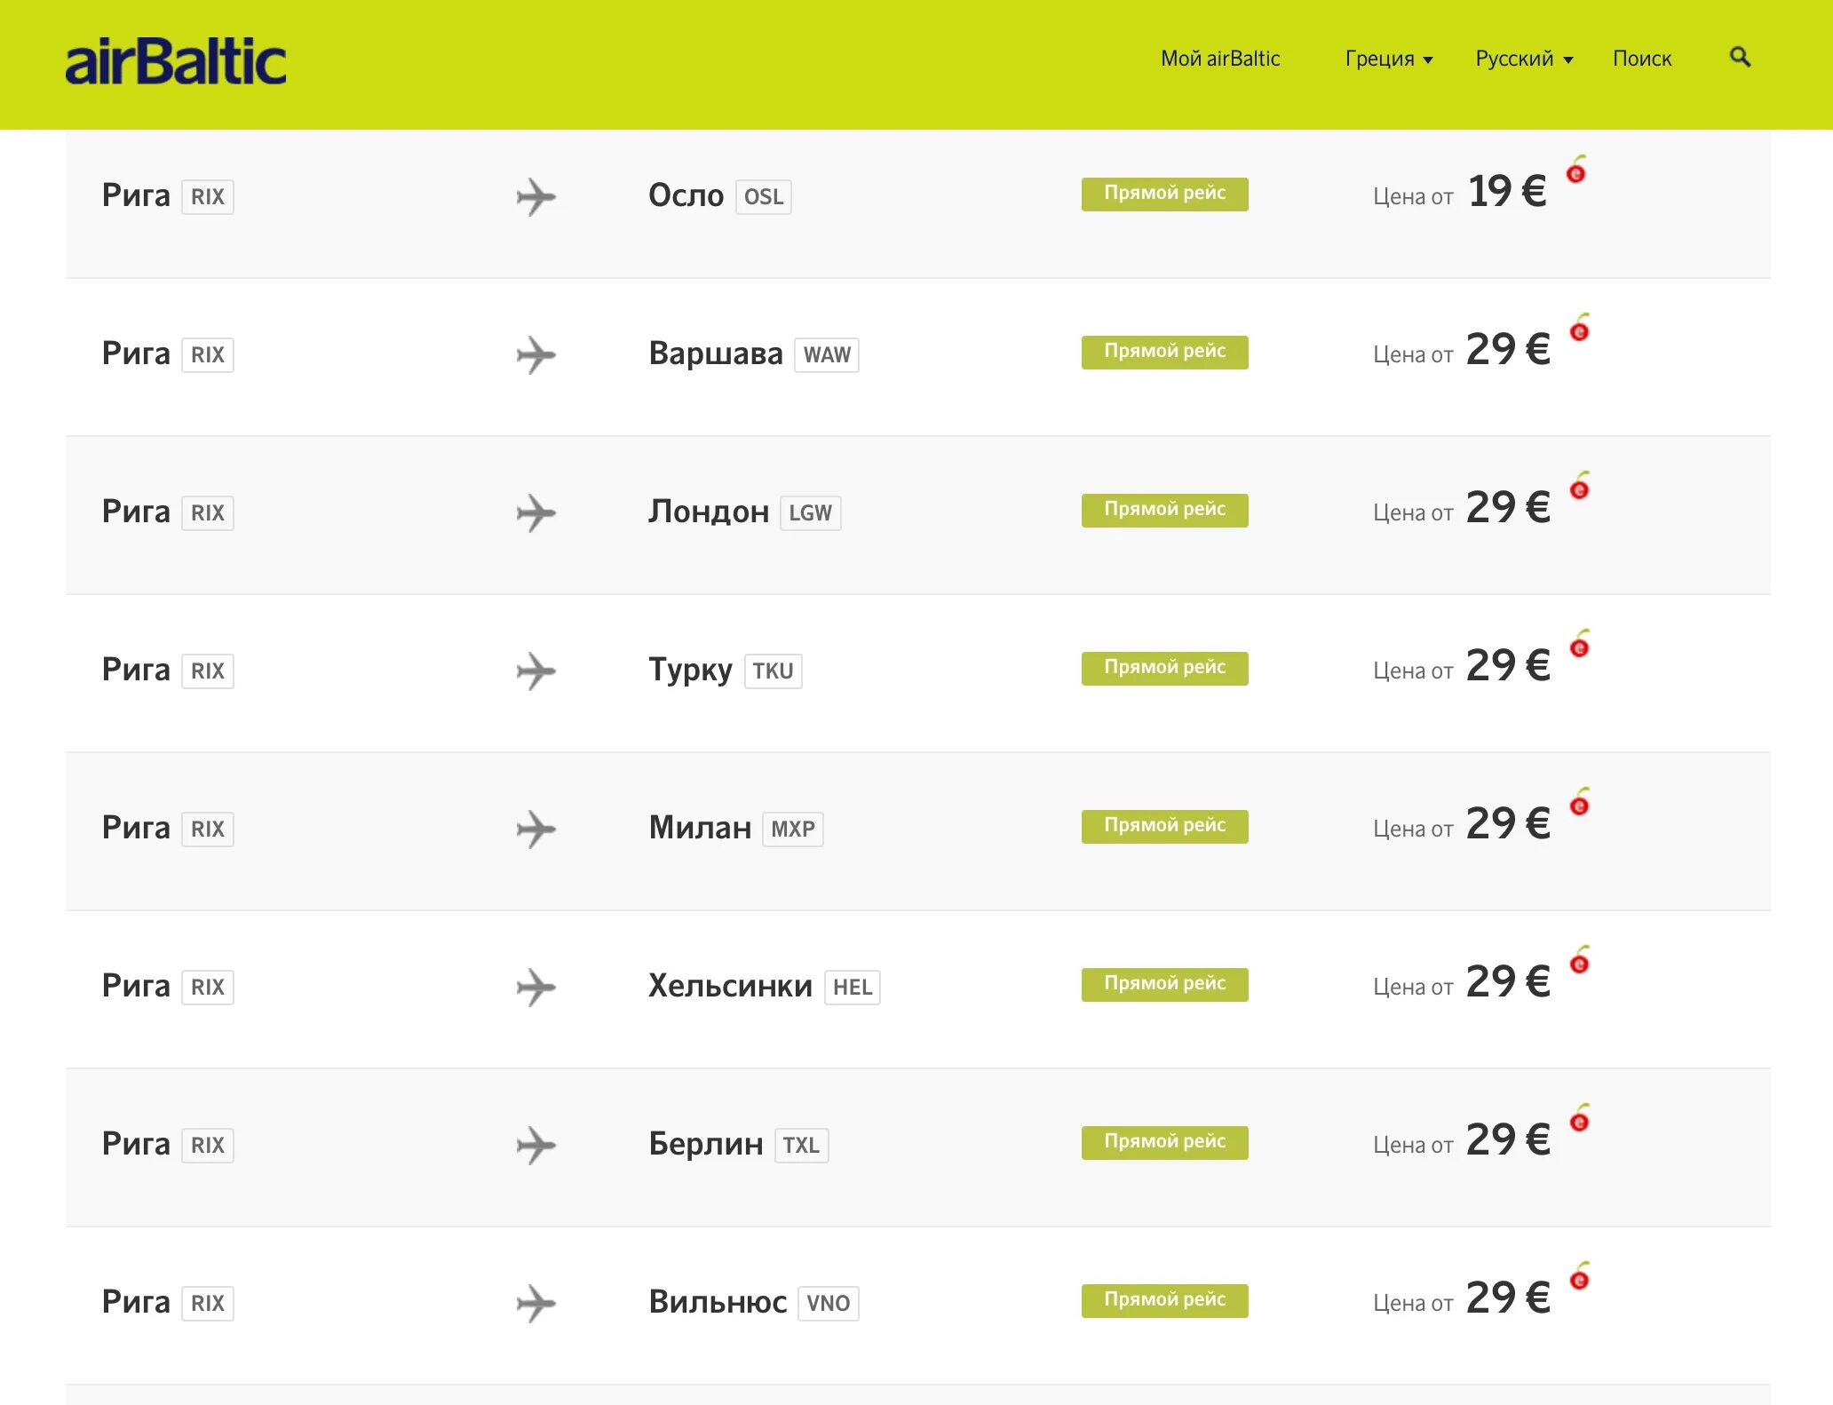Expand the Русский language selector
This screenshot has width=1833, height=1405.
tap(1523, 59)
